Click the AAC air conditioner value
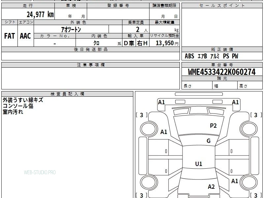The width and height of the screenshot is (264, 198). click(25, 36)
